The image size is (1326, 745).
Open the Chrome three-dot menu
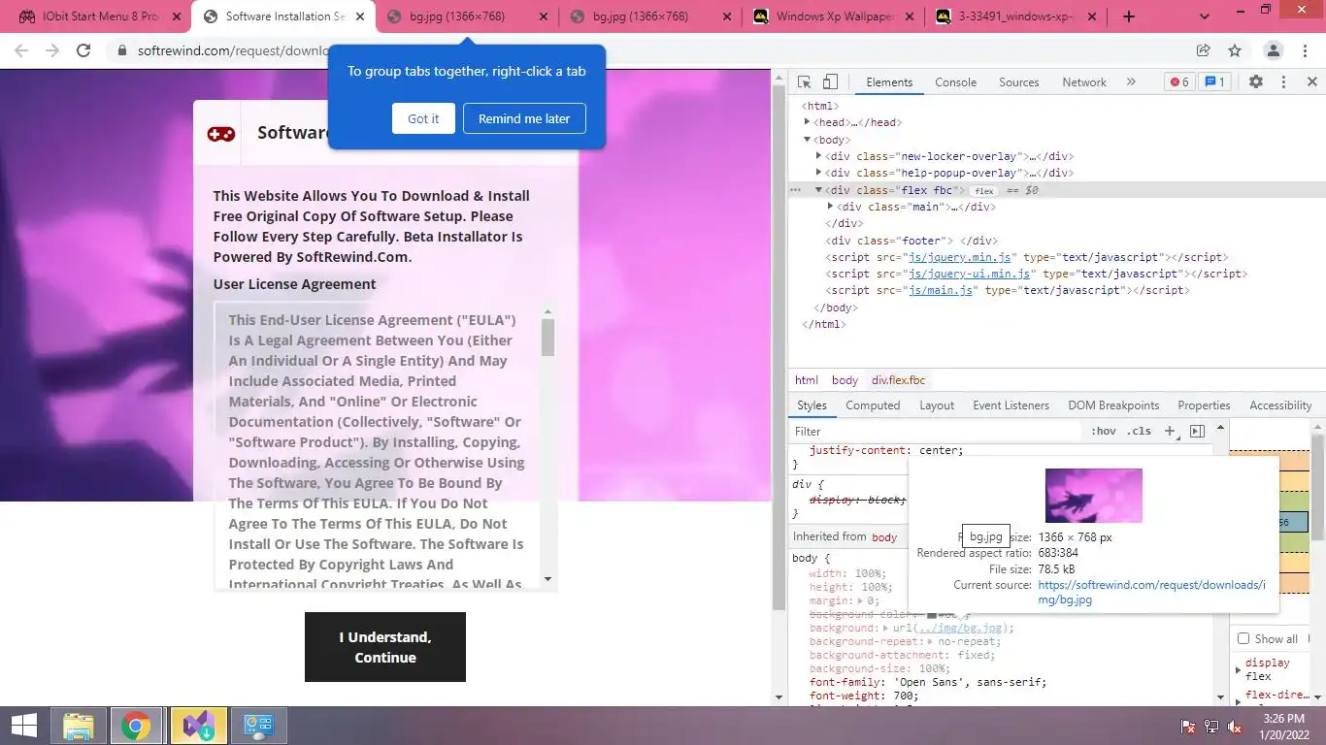click(x=1306, y=50)
